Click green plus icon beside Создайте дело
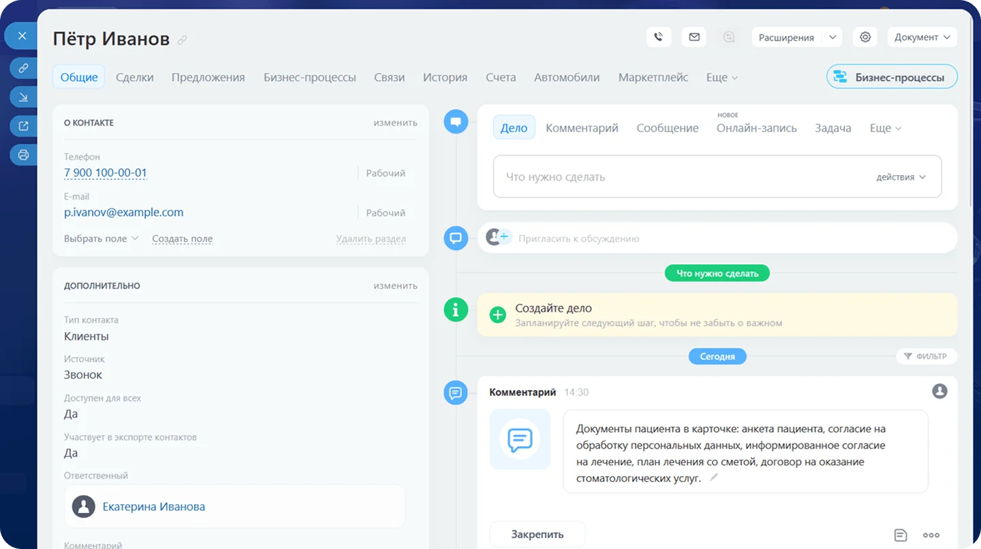 pos(498,315)
